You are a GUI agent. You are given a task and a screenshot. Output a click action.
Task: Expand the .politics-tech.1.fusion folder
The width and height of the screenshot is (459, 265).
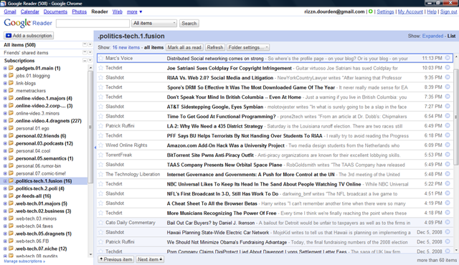click(x=5, y=181)
